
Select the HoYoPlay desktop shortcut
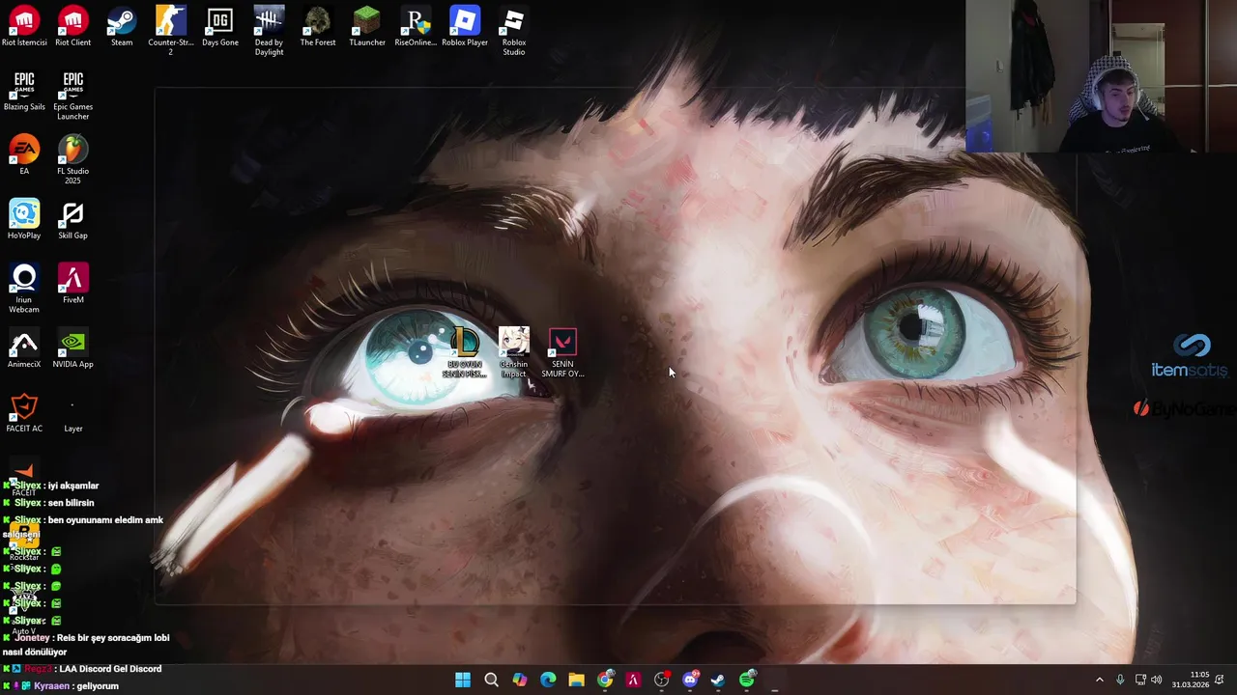[24, 220]
